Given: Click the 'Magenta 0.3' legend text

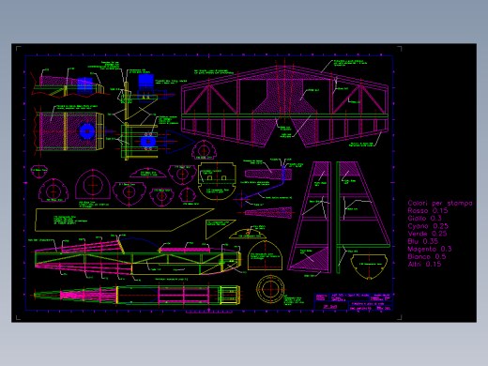Looking at the screenshot, I should click(x=430, y=249).
